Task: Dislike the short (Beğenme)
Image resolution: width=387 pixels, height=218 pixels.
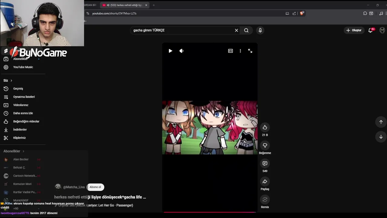Action: coord(265,145)
